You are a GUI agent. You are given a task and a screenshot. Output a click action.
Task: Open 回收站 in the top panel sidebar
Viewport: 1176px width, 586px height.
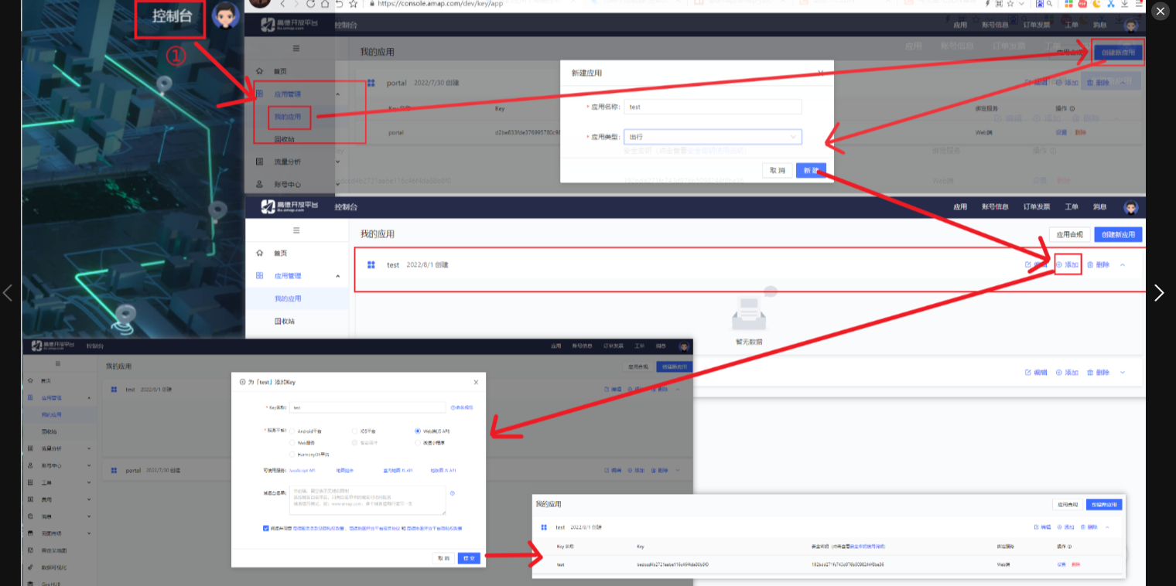284,140
